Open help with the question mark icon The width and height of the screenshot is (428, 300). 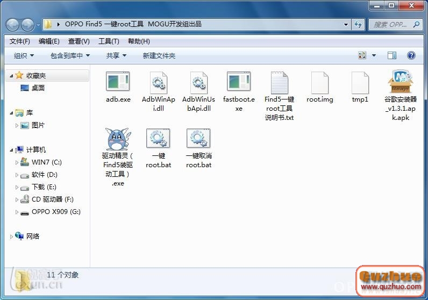point(411,55)
